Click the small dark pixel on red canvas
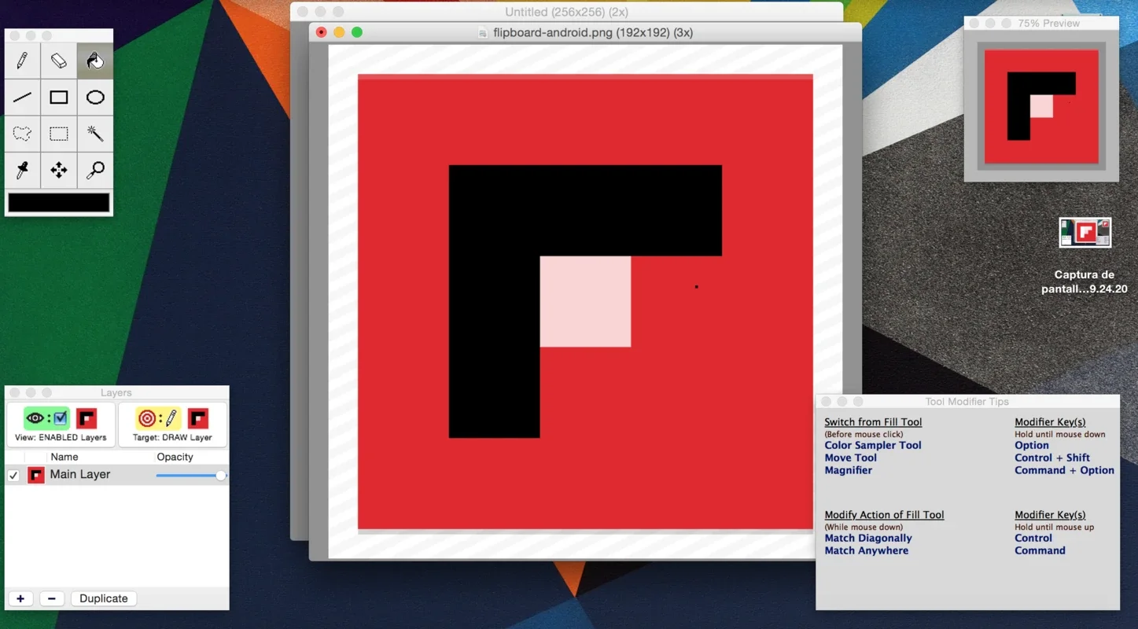Viewport: 1138px width, 629px height. pos(696,287)
